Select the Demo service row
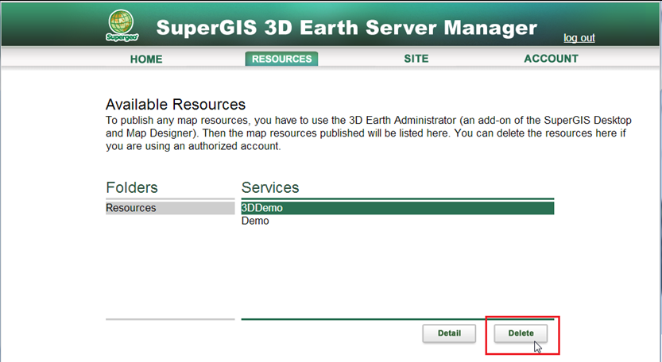 [x=397, y=221]
